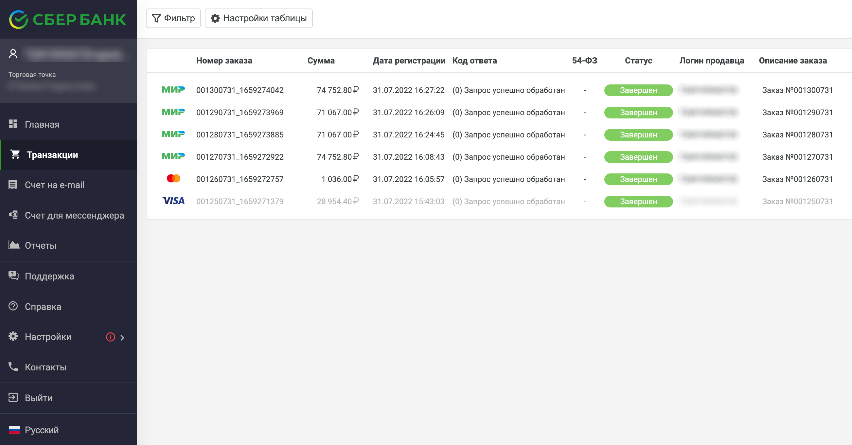Click Завершен status of order 001270731
Screen dimensions: 852x445
pyautogui.click(x=638, y=156)
